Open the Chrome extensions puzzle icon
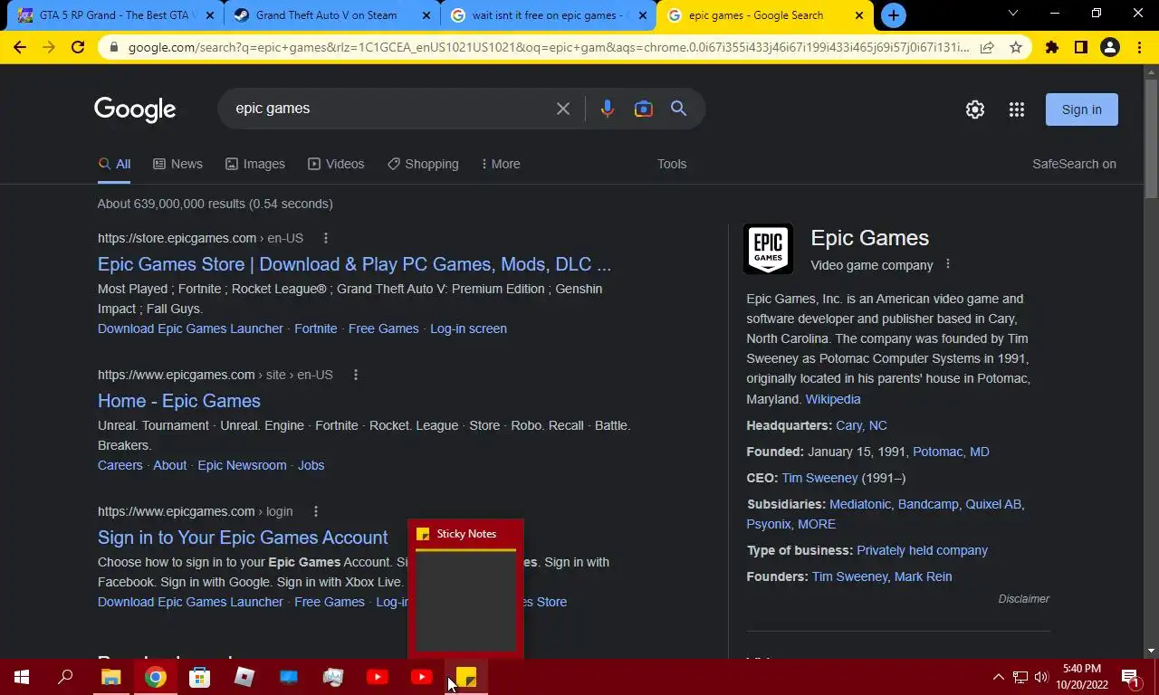Viewport: 1159px width, 695px height. [x=1052, y=47]
